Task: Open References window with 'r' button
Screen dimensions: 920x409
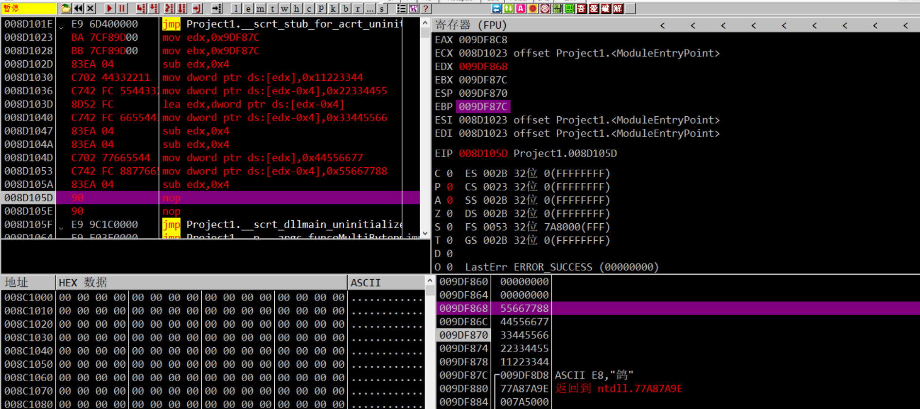Action: coord(357,8)
